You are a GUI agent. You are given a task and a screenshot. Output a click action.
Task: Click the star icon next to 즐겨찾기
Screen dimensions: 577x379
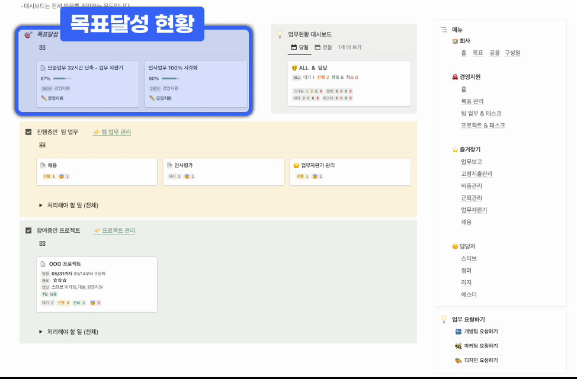click(455, 149)
